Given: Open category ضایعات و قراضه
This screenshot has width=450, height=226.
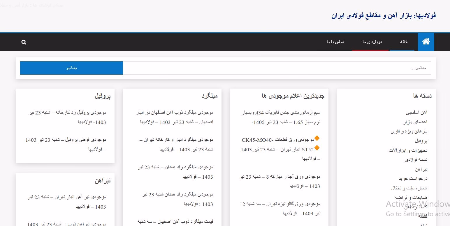Looking at the screenshot, I should pyautogui.click(x=411, y=198).
